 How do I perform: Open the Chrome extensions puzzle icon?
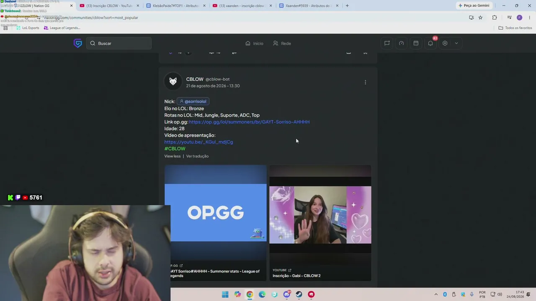pyautogui.click(x=495, y=18)
